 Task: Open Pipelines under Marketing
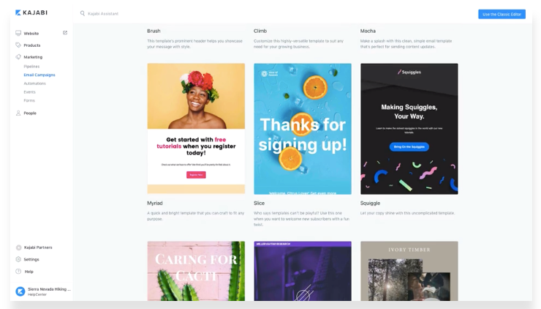[x=31, y=67]
